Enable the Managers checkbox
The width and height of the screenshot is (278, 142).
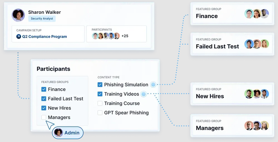pos(44,117)
